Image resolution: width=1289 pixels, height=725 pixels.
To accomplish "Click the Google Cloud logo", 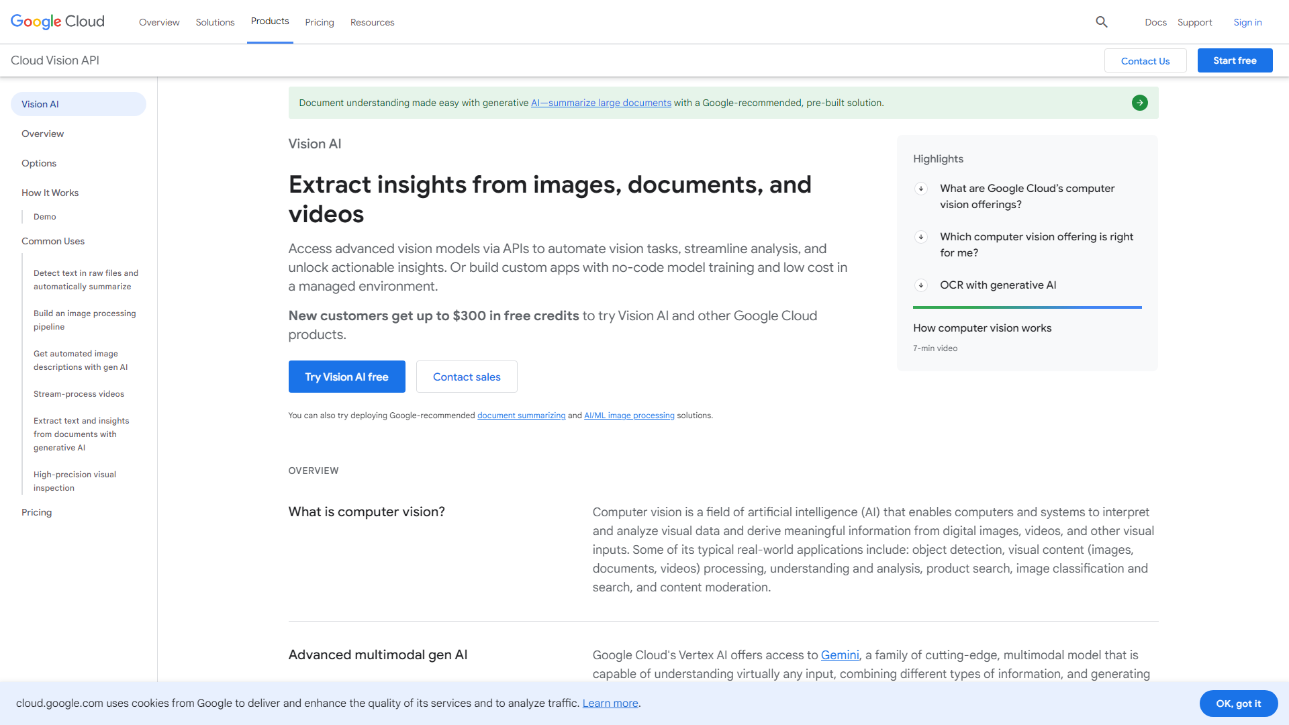I will click(x=58, y=21).
